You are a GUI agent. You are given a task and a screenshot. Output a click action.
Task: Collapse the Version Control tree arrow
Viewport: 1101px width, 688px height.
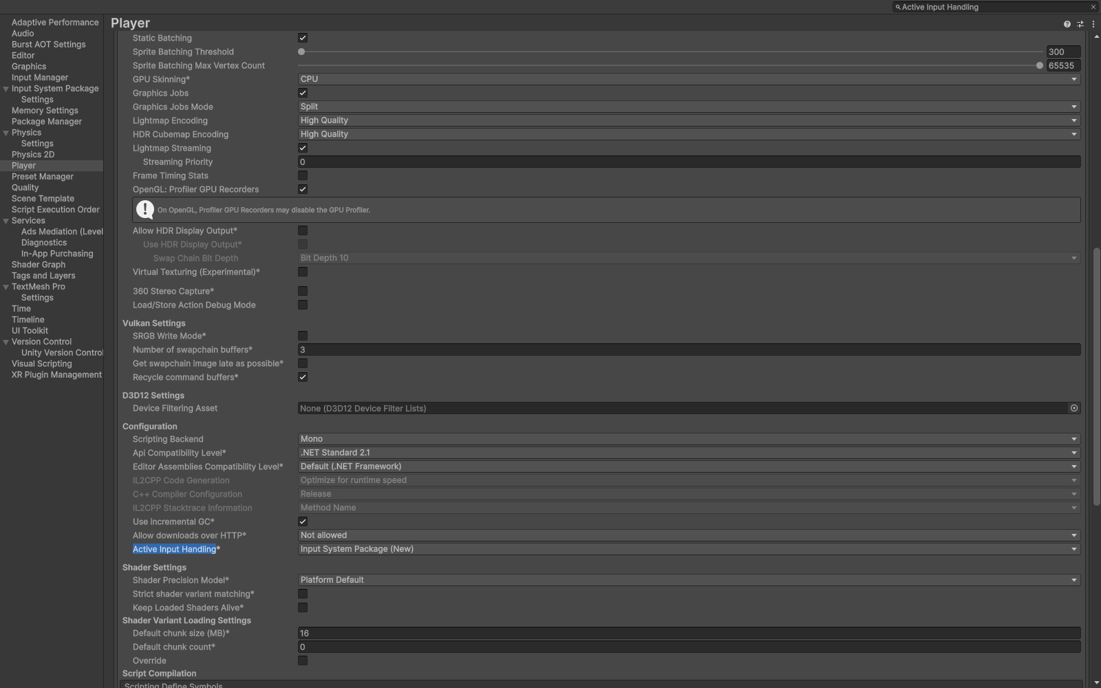(6, 342)
